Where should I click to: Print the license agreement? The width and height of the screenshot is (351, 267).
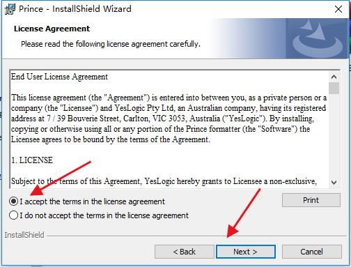coord(311,200)
